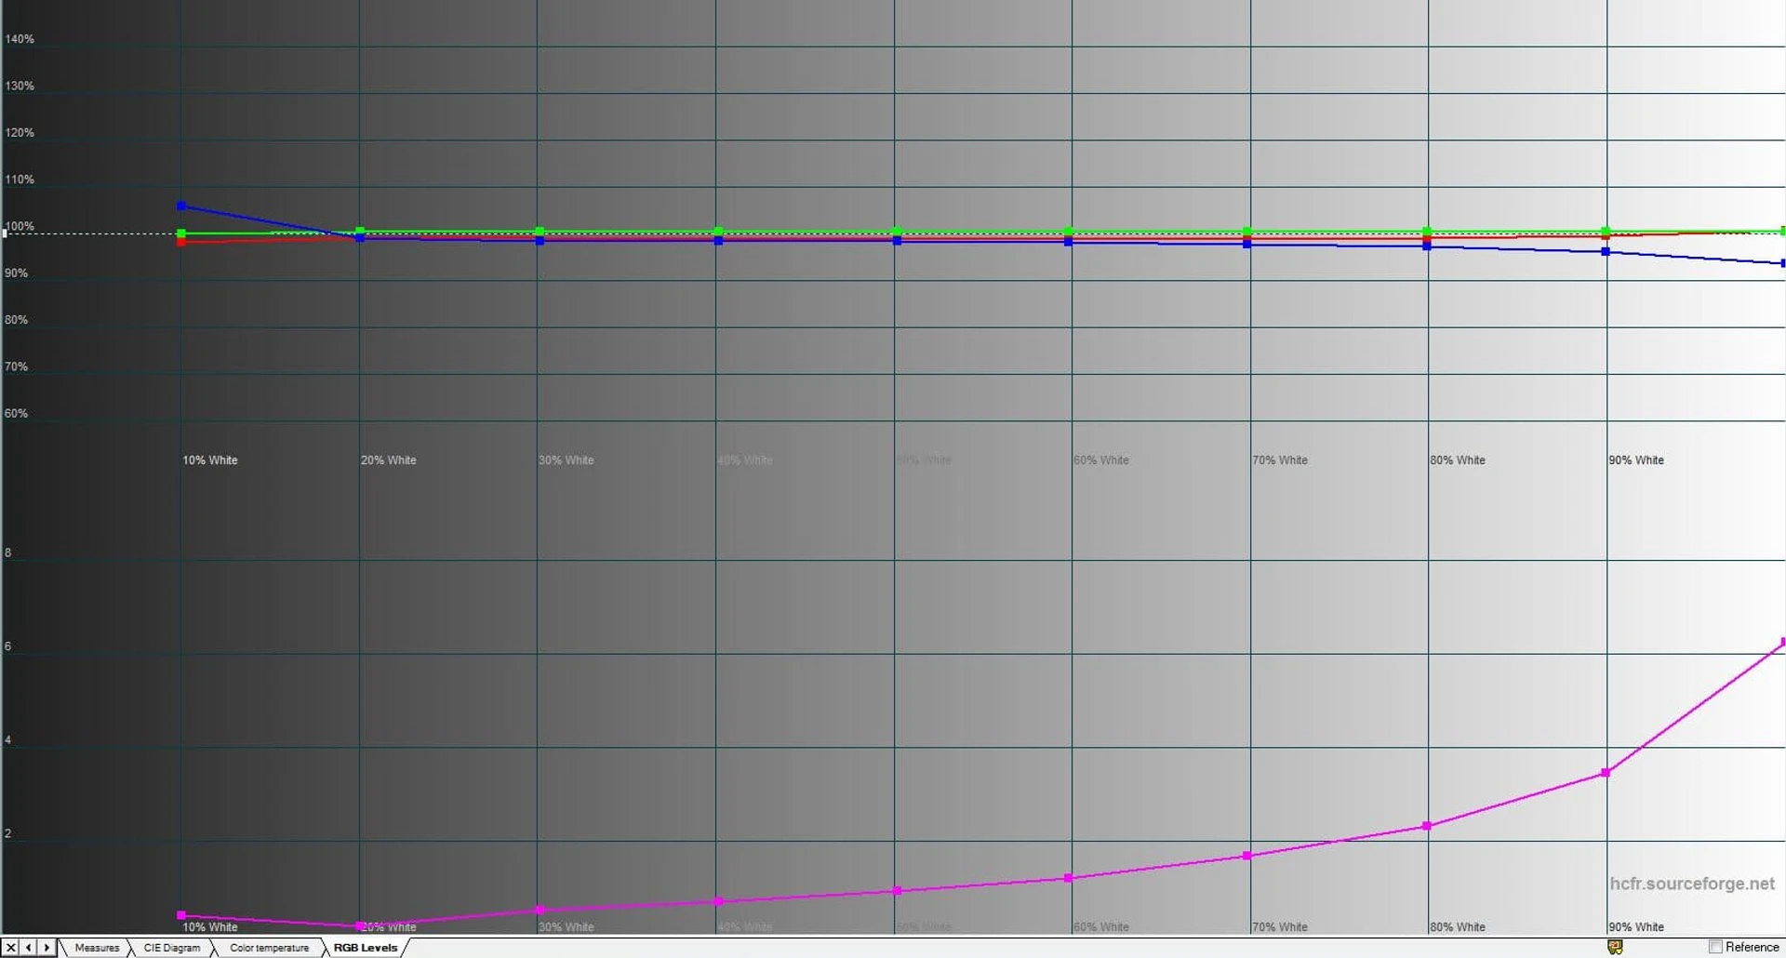The width and height of the screenshot is (1786, 958).
Task: Click the 80% axis label
Action: pyautogui.click(x=16, y=320)
